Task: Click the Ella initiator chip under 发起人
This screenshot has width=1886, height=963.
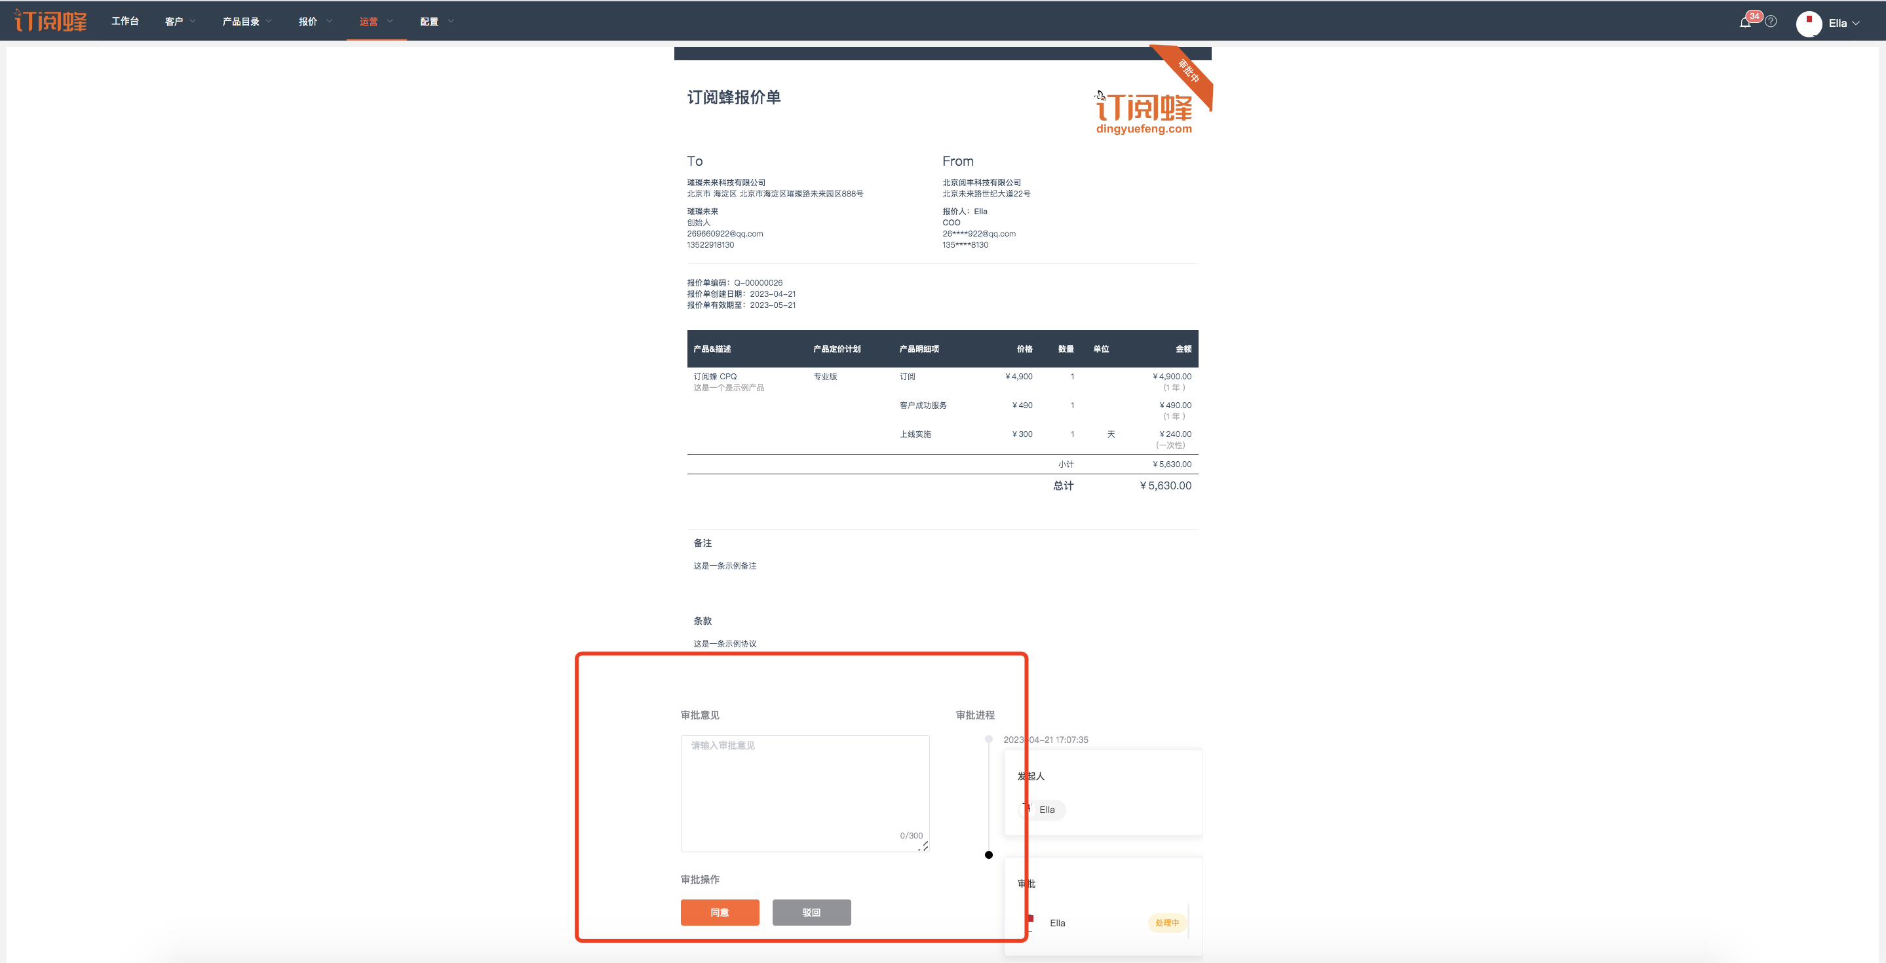Action: [1043, 809]
